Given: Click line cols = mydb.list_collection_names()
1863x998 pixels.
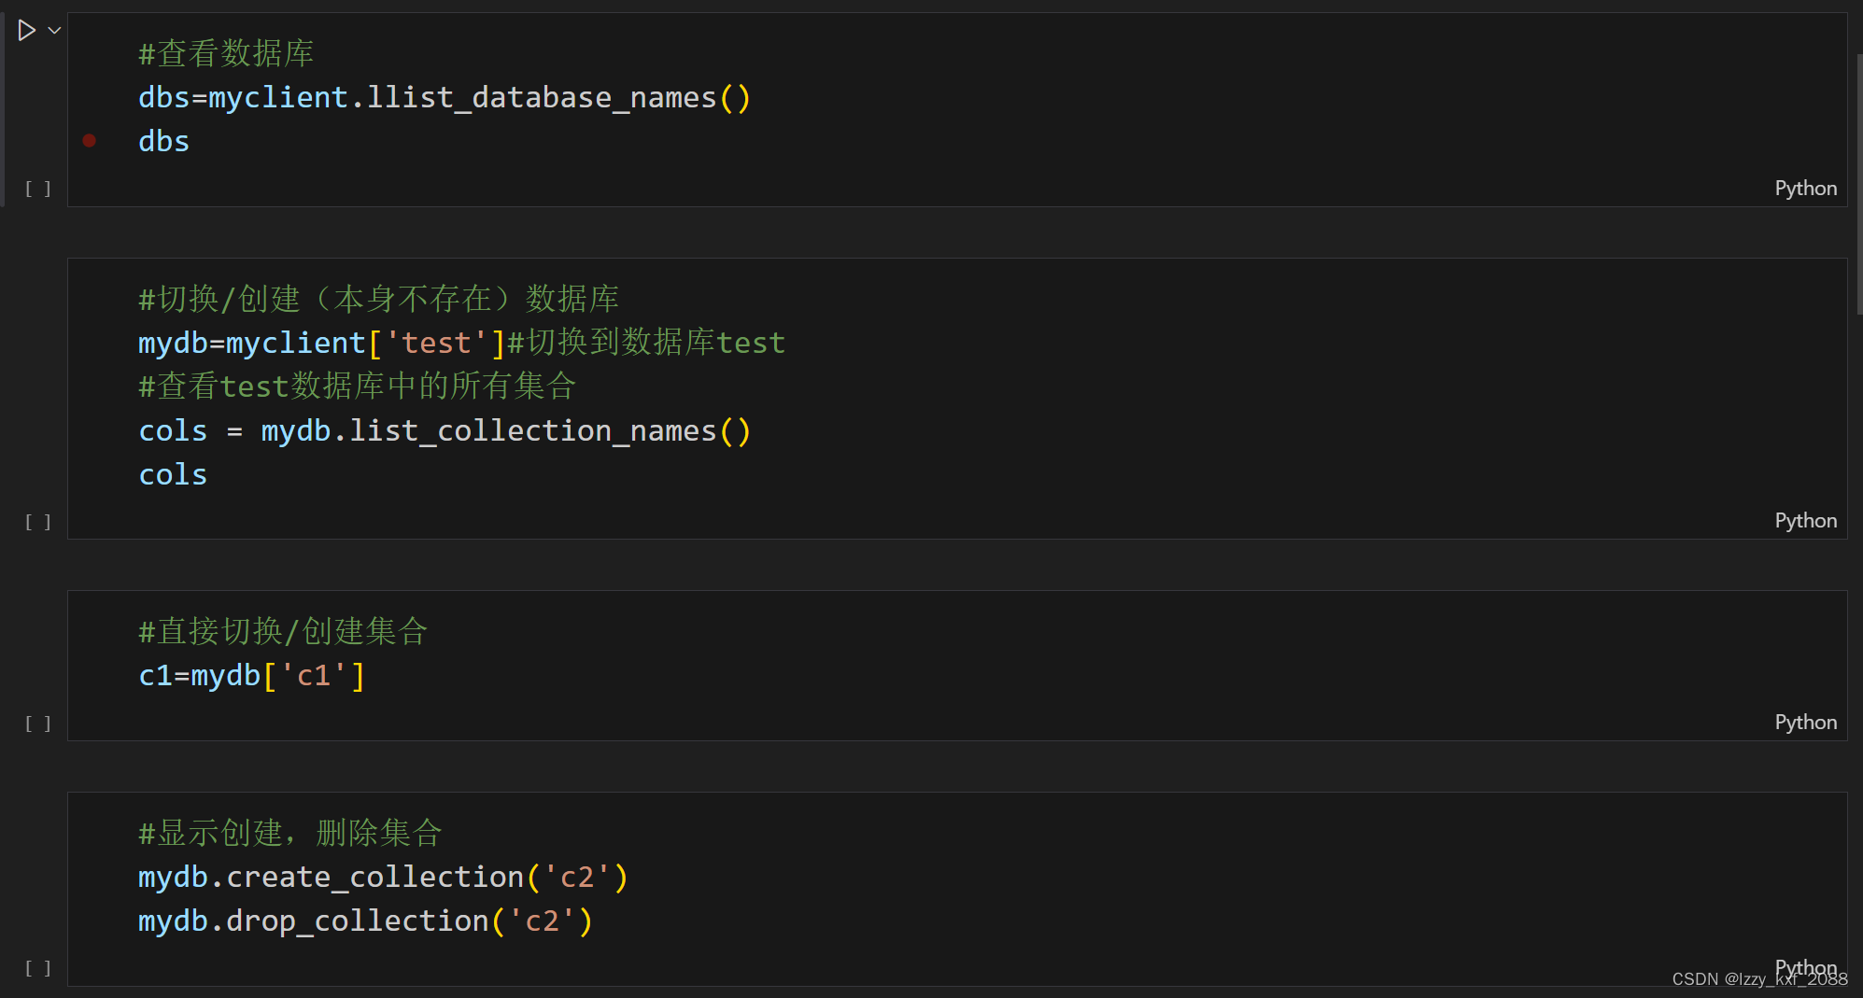Looking at the screenshot, I should 445,430.
